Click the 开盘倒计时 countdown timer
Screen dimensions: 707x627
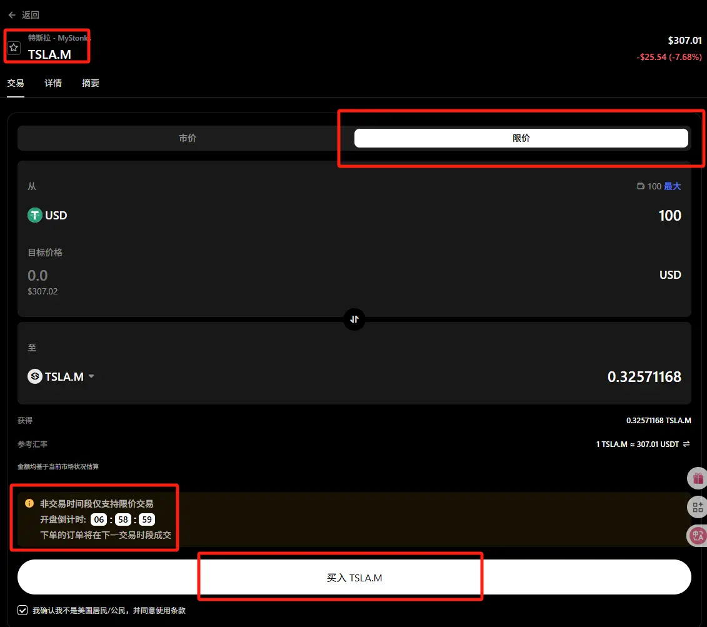123,519
